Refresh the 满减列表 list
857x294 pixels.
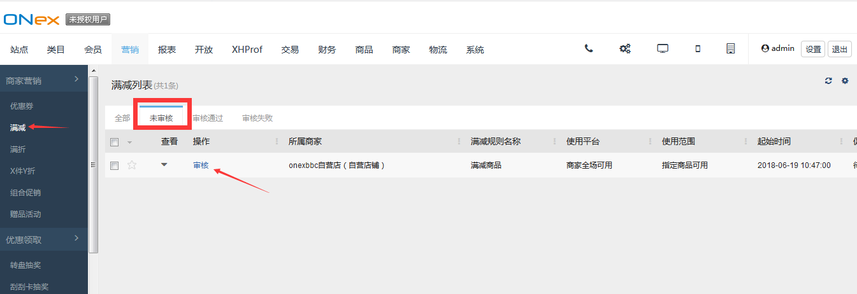coord(828,81)
